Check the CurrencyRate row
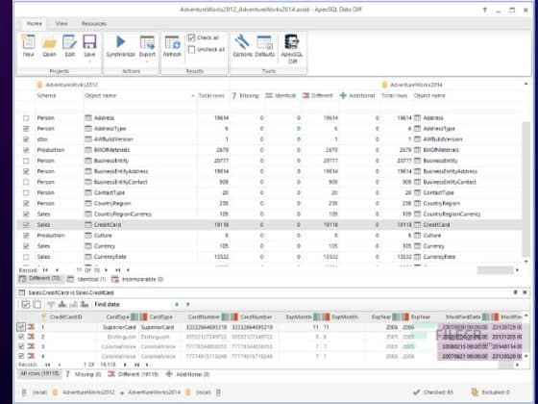Image resolution: width=538 pixels, height=404 pixels. coord(26,257)
